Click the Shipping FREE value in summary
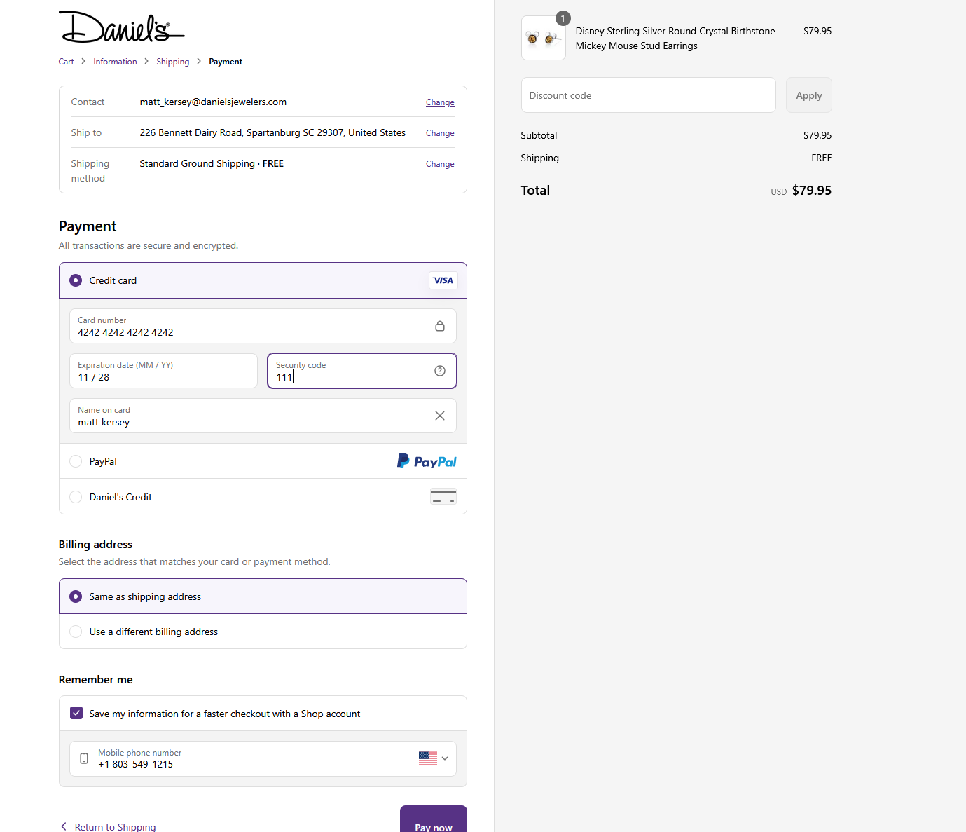The image size is (966, 832). tap(822, 158)
